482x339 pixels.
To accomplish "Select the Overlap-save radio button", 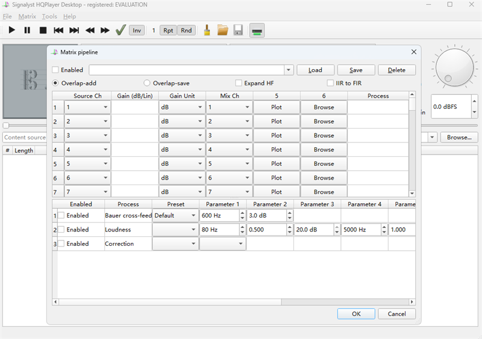I will [147, 83].
